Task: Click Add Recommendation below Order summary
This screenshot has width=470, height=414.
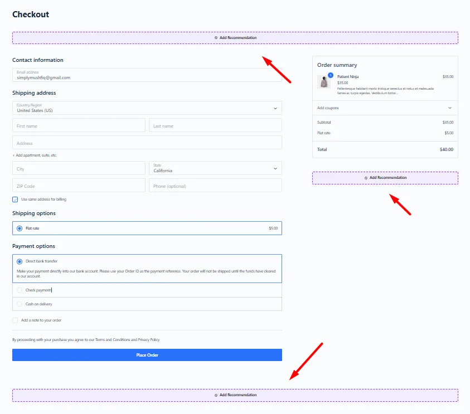Action: pos(385,178)
